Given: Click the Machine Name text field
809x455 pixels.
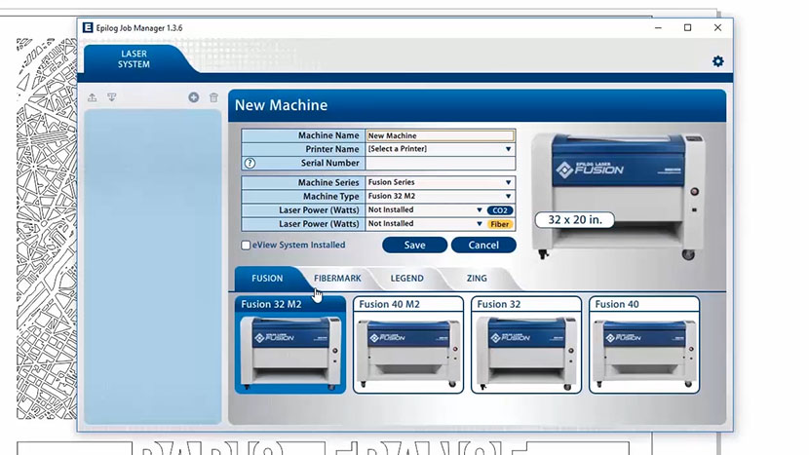Looking at the screenshot, I should 440,136.
